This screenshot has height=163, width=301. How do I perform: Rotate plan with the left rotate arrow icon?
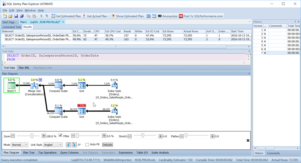coord(68,145)
